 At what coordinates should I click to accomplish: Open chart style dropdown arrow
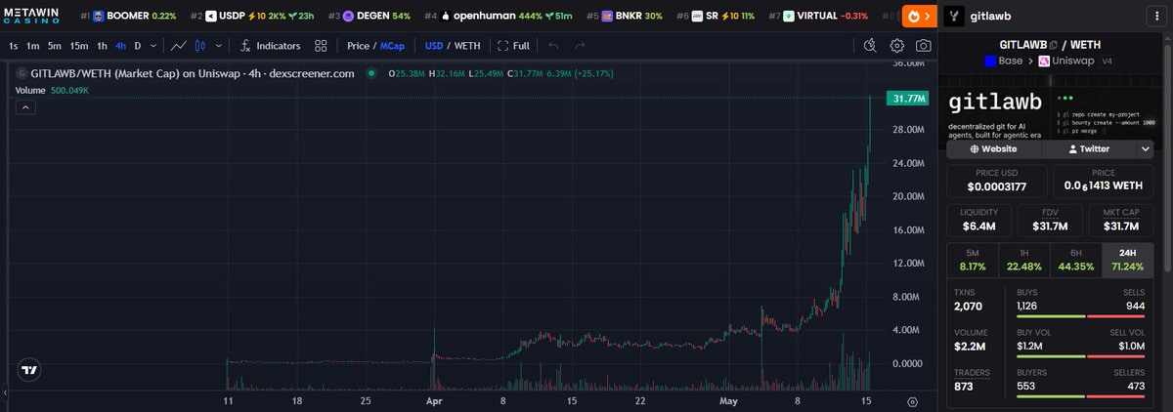(218, 46)
